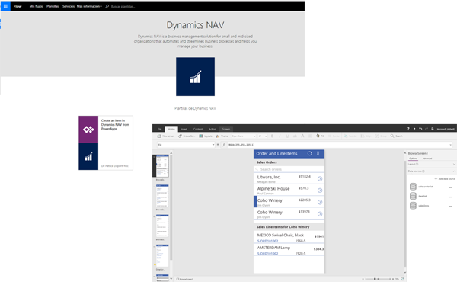
Task: Open the Fill property dropdown
Action: 186,145
